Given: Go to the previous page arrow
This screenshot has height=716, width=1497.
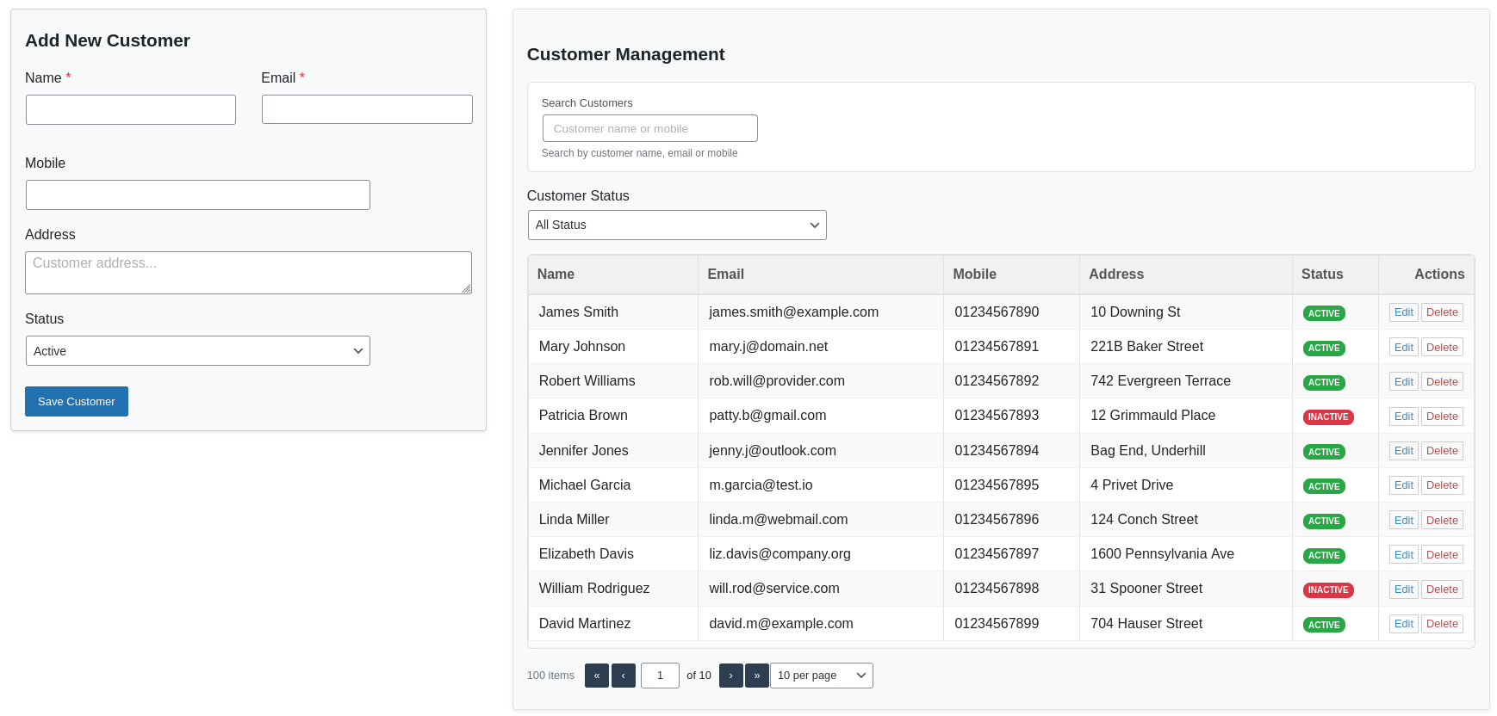Looking at the screenshot, I should coord(623,676).
